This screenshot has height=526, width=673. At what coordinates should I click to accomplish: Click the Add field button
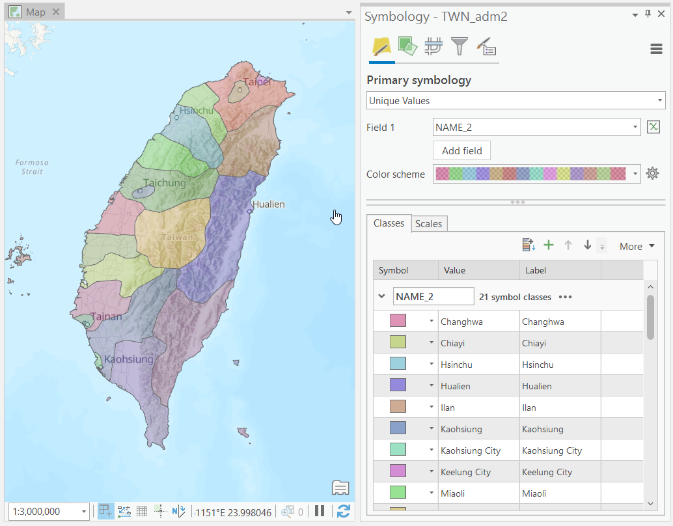tap(461, 150)
